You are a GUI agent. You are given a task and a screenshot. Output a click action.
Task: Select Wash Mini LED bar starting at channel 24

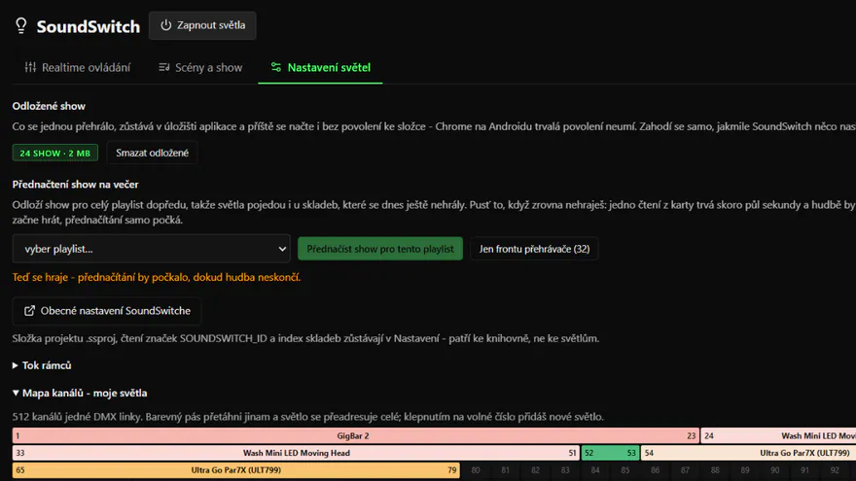point(778,435)
